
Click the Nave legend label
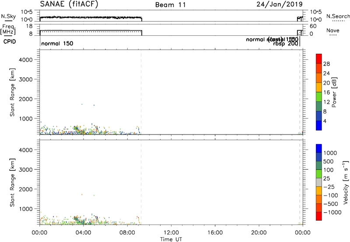coord(333,31)
